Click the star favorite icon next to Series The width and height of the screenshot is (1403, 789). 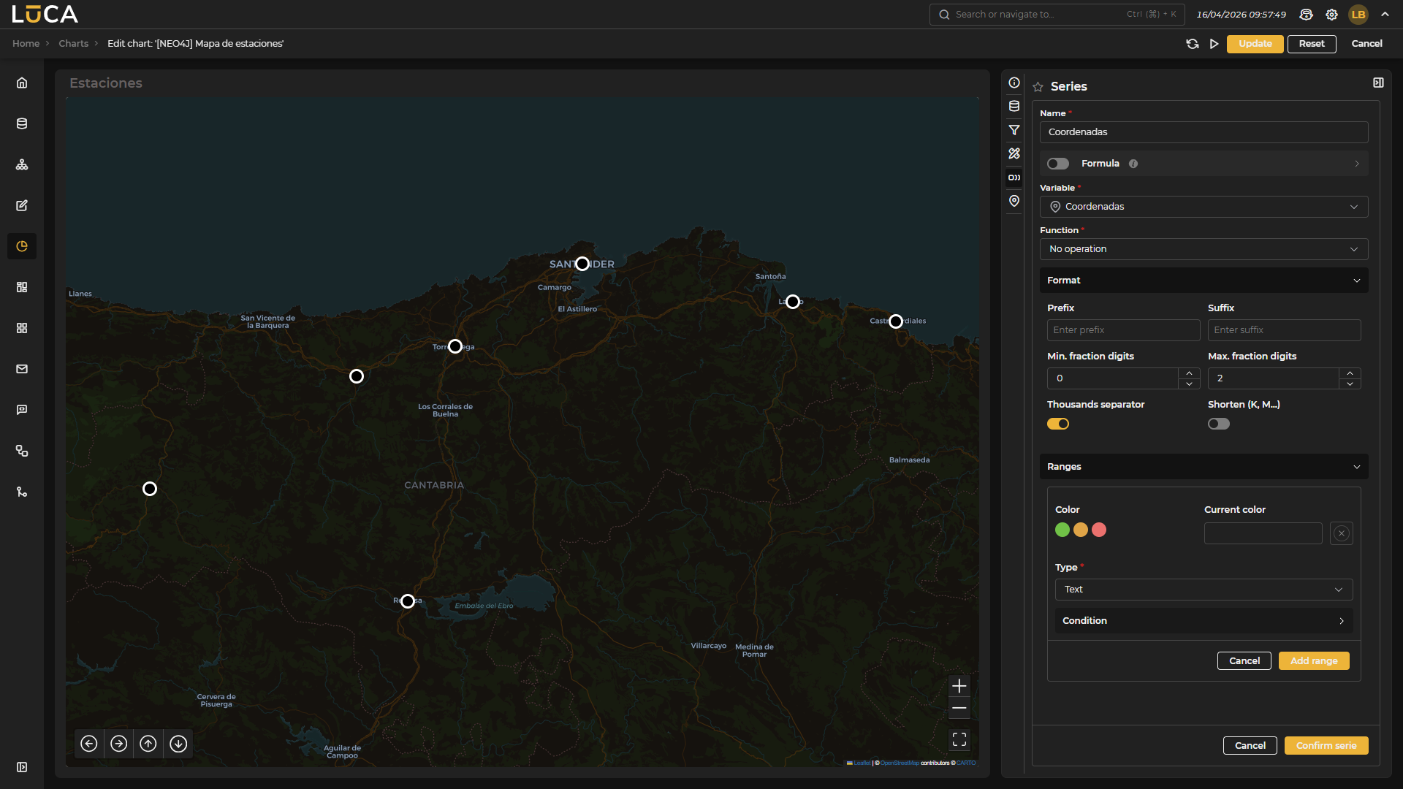click(1038, 87)
